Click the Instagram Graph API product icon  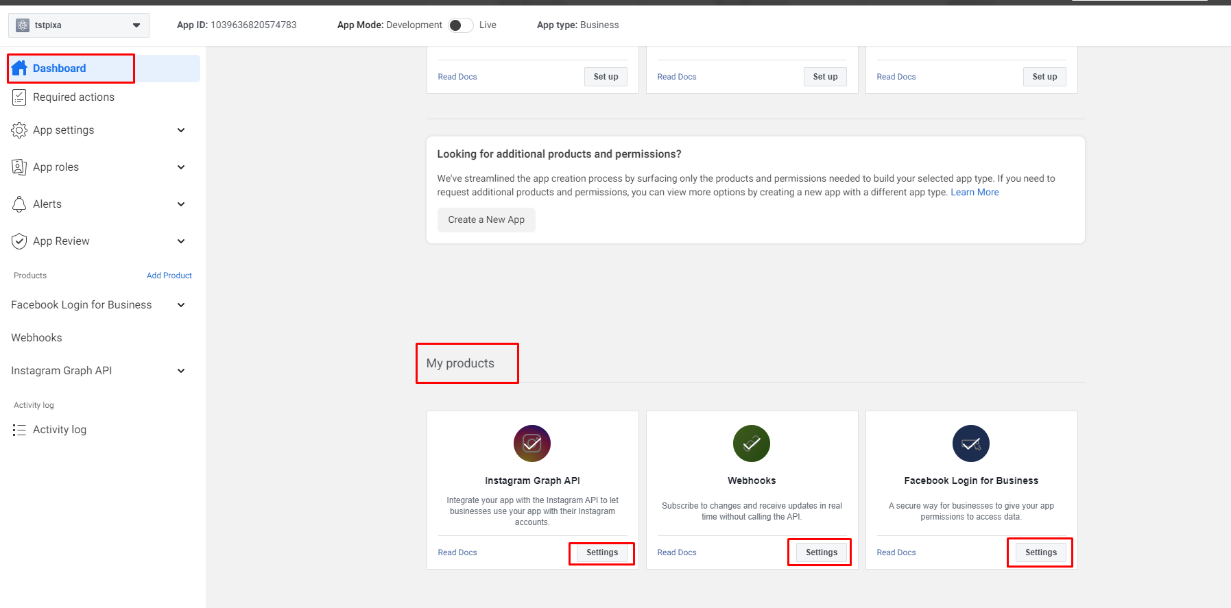tap(532, 443)
